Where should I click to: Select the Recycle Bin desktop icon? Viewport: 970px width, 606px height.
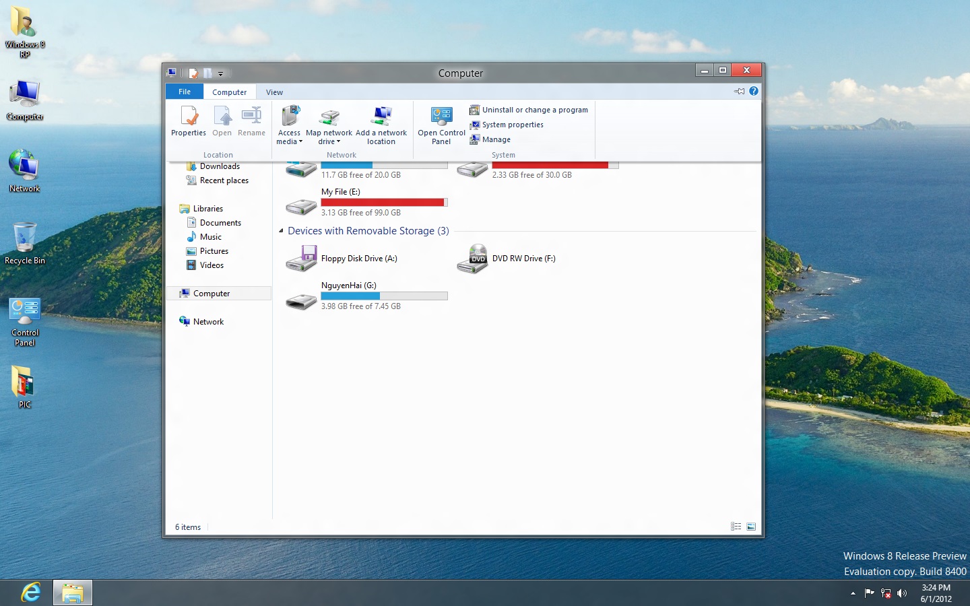pyautogui.click(x=25, y=243)
